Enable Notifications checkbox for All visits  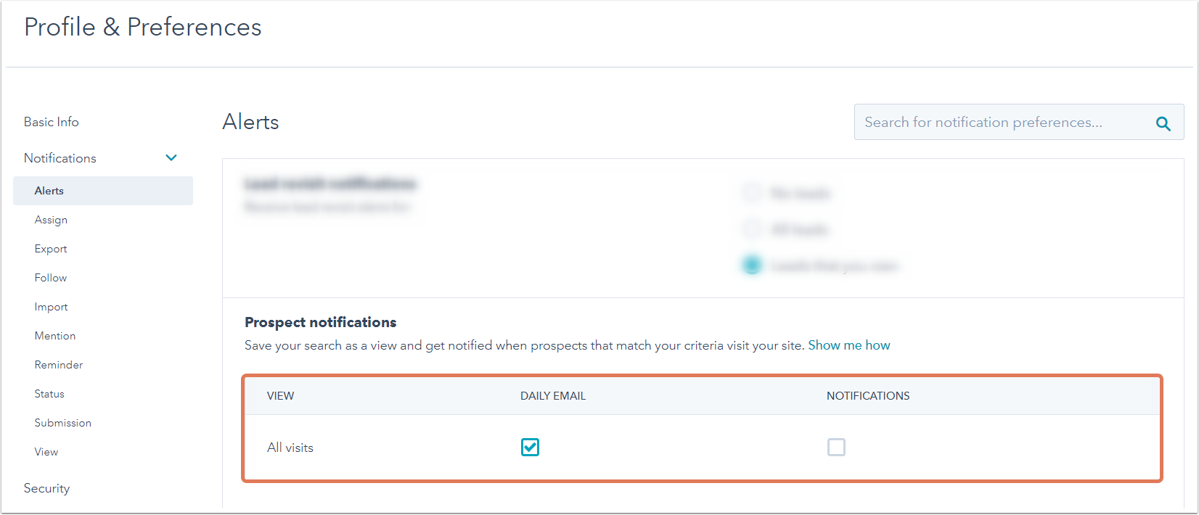(836, 448)
